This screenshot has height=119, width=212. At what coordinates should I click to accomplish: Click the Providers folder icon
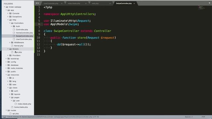[10, 55]
